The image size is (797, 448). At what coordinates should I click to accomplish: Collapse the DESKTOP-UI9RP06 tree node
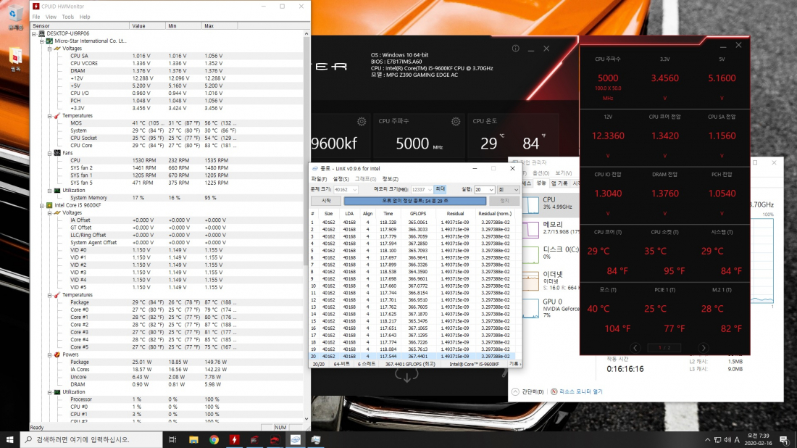(x=34, y=33)
